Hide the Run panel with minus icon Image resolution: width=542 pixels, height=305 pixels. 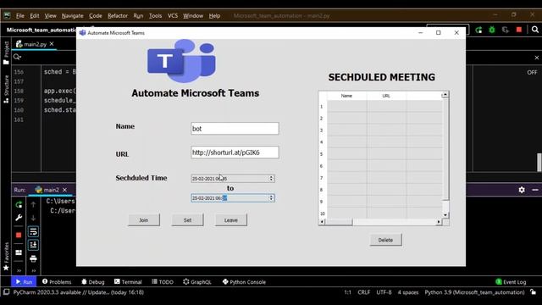pos(535,190)
